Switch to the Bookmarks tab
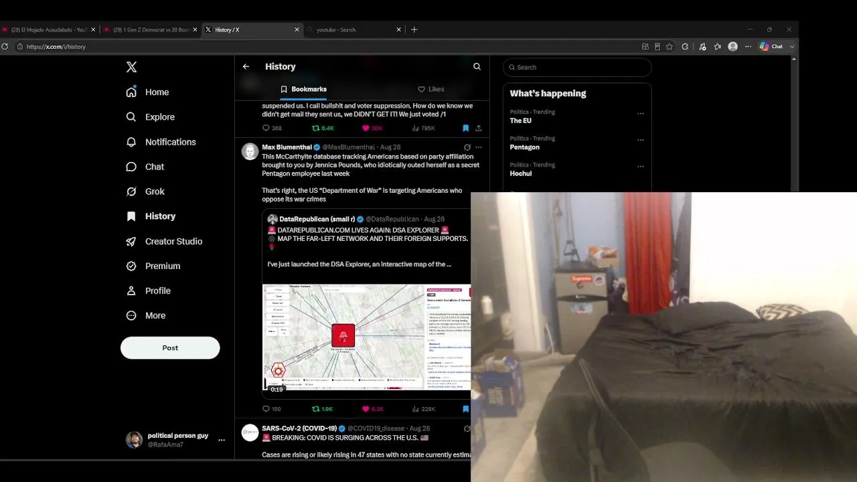Viewport: 857px width, 482px height. click(303, 89)
